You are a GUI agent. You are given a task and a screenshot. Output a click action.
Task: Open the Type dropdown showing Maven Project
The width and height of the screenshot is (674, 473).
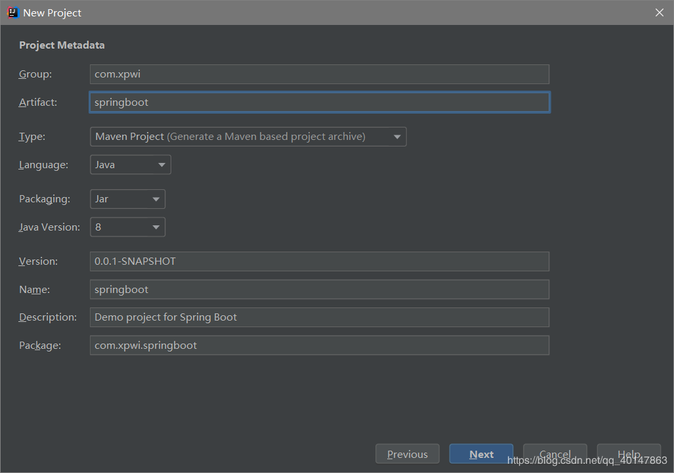tap(248, 137)
